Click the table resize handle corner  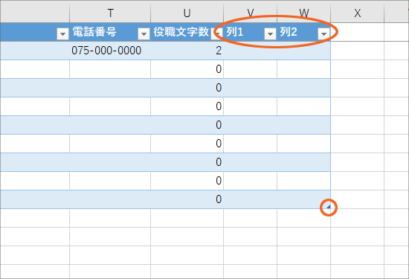tap(329, 207)
